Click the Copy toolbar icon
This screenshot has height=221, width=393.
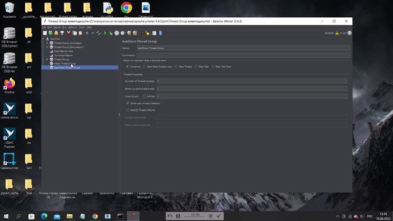(x=74, y=33)
